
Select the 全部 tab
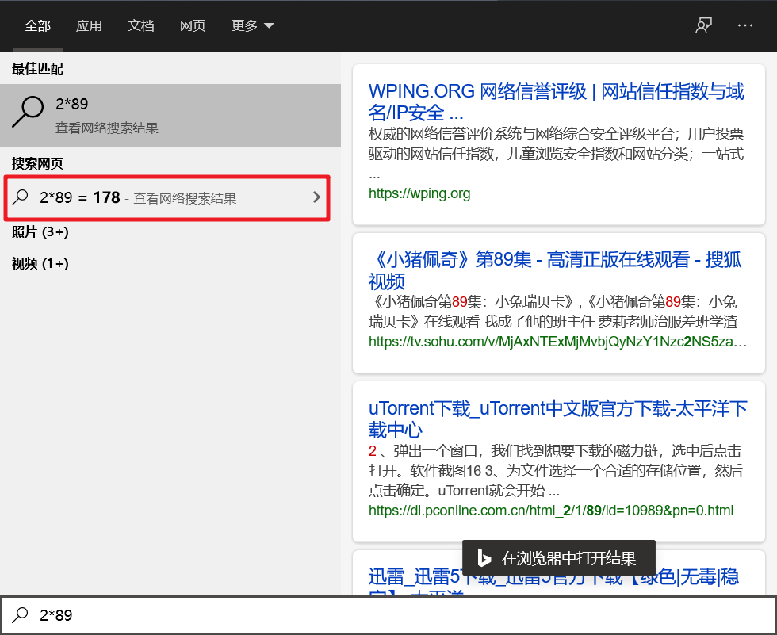(38, 25)
